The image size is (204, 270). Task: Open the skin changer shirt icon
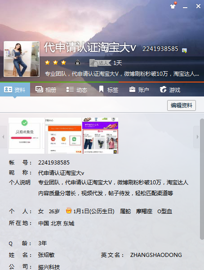pyautogui.click(x=173, y=6)
